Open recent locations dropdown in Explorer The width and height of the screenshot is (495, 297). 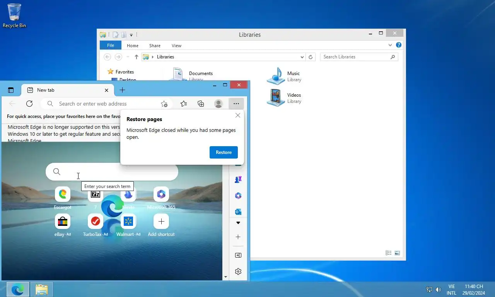point(128,57)
